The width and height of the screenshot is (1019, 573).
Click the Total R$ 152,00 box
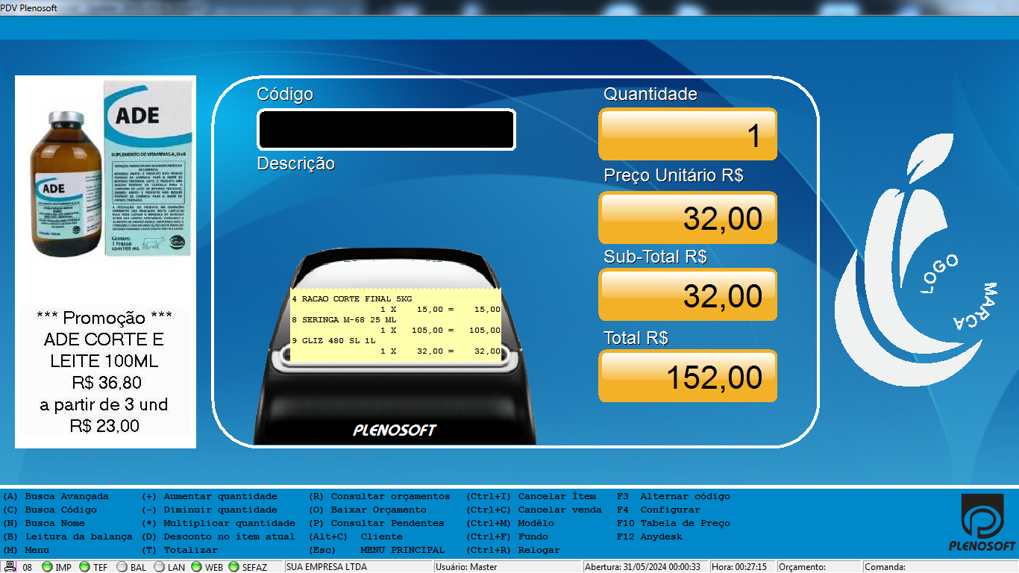coord(688,376)
